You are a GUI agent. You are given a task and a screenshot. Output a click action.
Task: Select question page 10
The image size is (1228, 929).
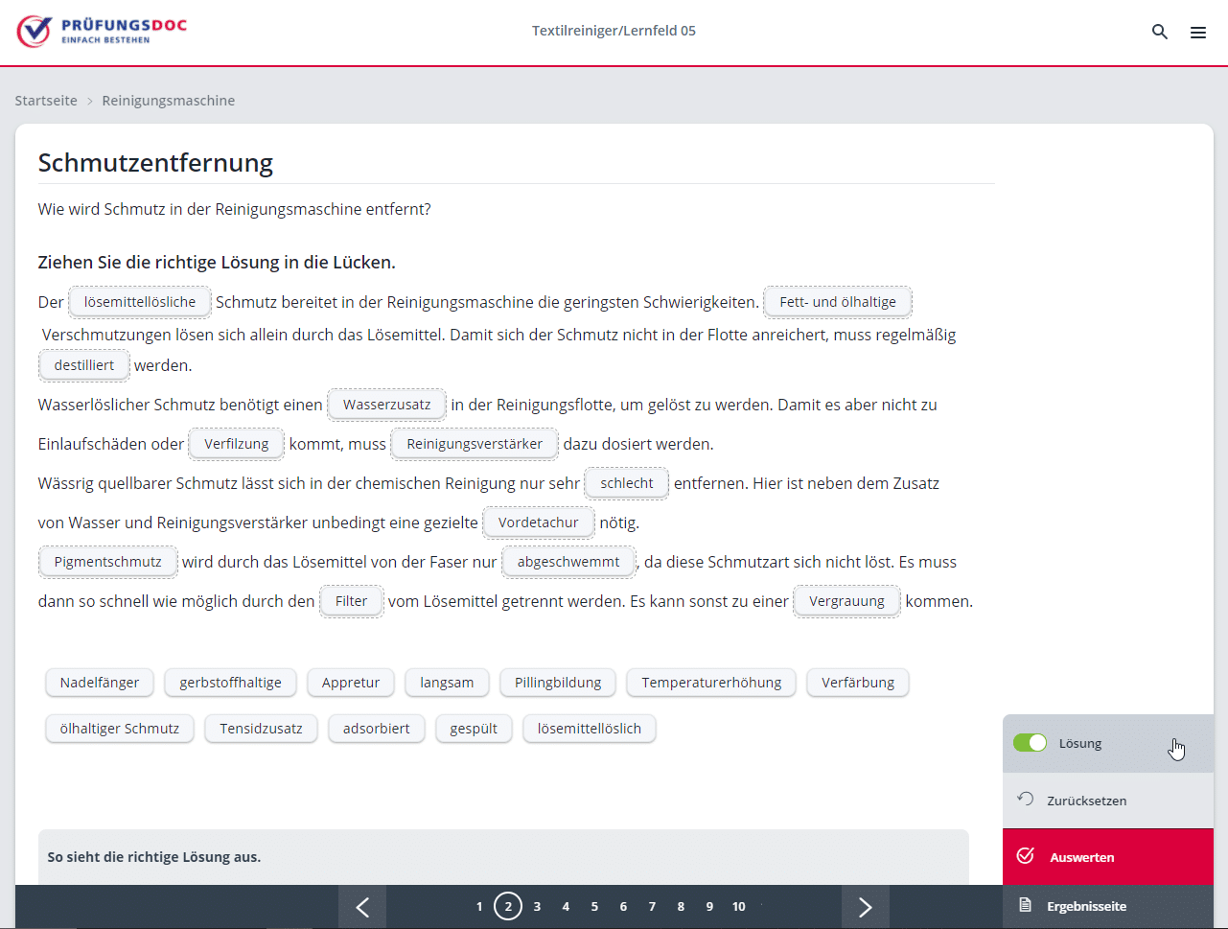point(738,907)
